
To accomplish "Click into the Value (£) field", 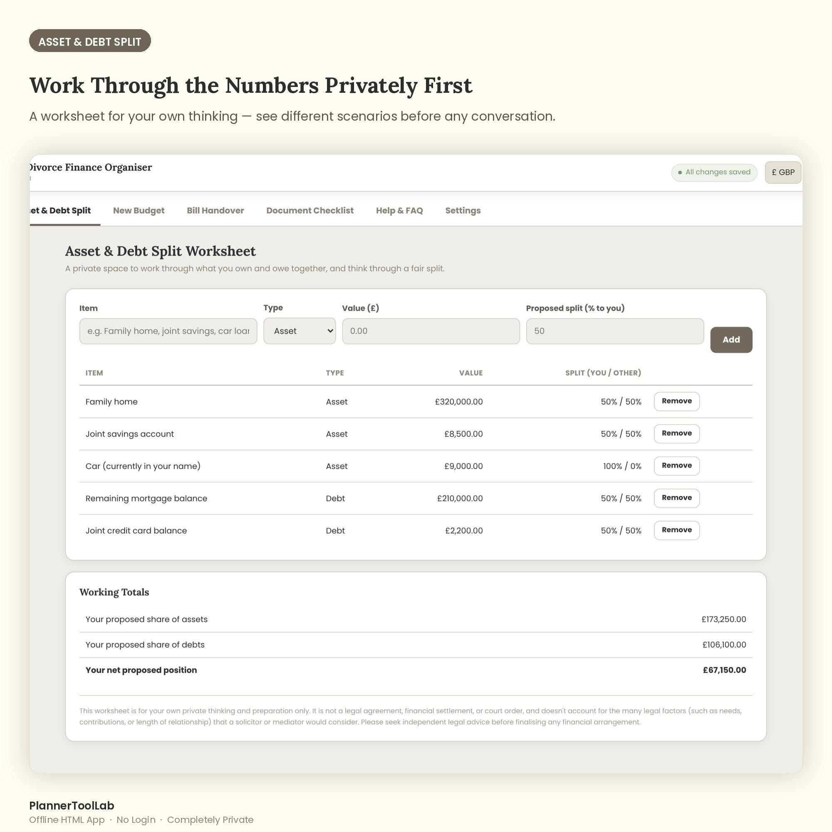I will point(431,331).
